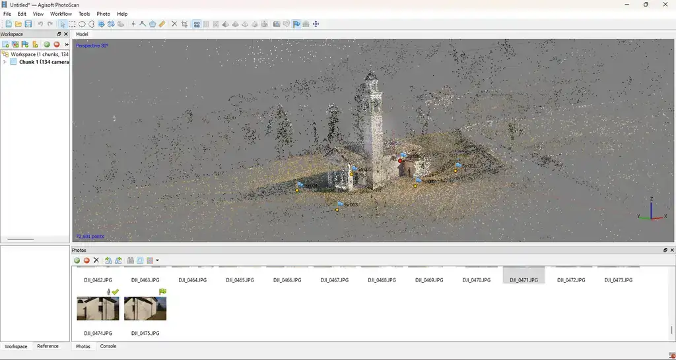This screenshot has width=676, height=360.
Task: Click the Reset View icon
Action: coord(316,24)
